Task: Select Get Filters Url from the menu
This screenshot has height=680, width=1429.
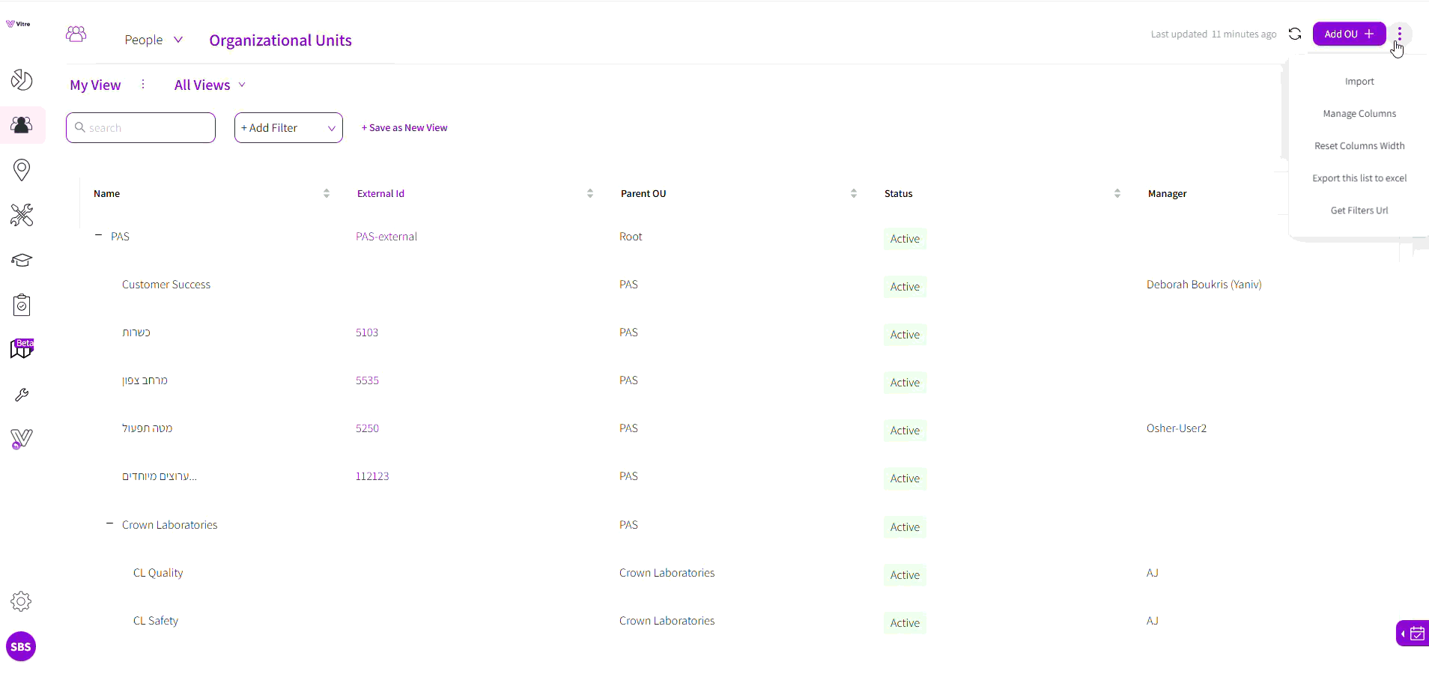Action: pos(1359,210)
